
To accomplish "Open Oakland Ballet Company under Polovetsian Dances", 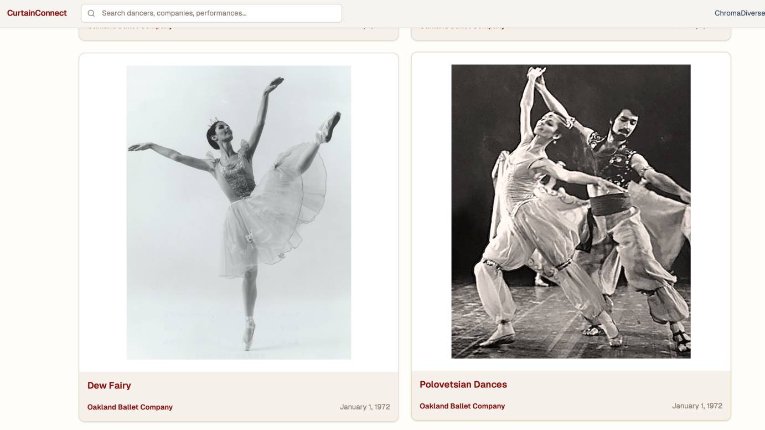I will (x=462, y=406).
